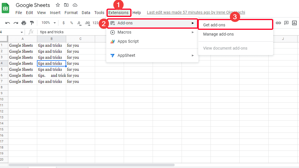Choose Manage add-ons option
The height and width of the screenshot is (168, 299).
tap(218, 34)
